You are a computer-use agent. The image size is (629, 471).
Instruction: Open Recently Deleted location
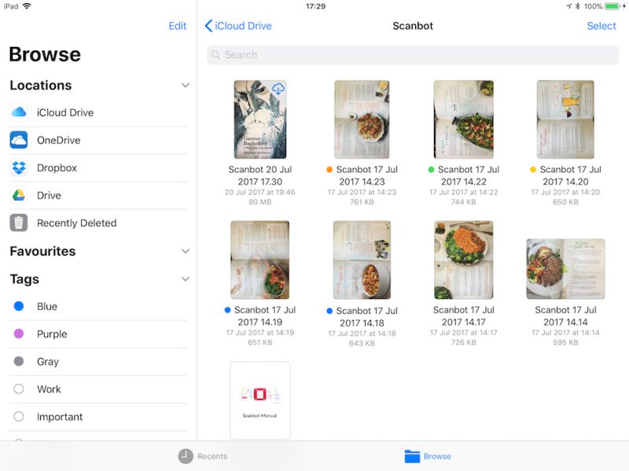coord(99,223)
